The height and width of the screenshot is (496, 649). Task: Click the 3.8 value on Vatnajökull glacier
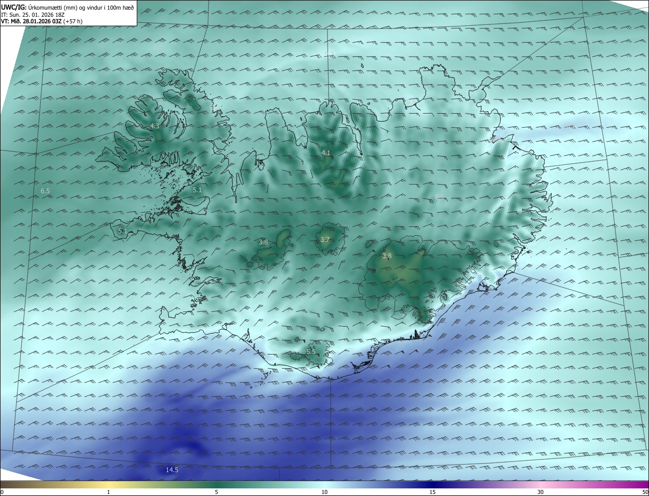click(x=387, y=256)
